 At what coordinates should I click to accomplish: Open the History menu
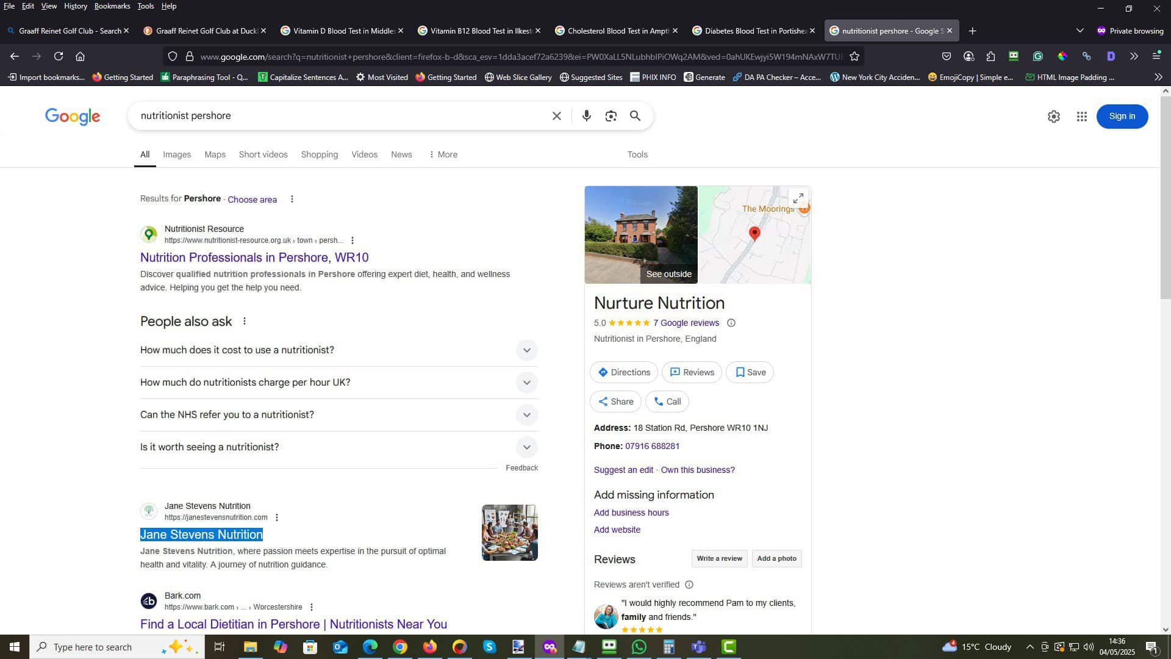click(75, 6)
